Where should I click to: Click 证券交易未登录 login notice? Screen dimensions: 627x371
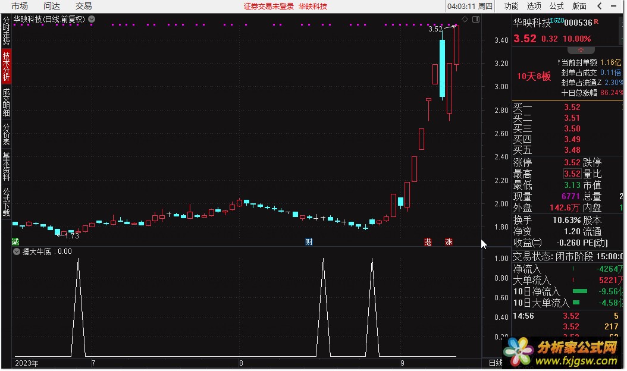(x=269, y=7)
